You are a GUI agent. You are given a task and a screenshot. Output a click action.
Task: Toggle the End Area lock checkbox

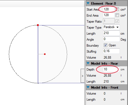pos(117,15)
